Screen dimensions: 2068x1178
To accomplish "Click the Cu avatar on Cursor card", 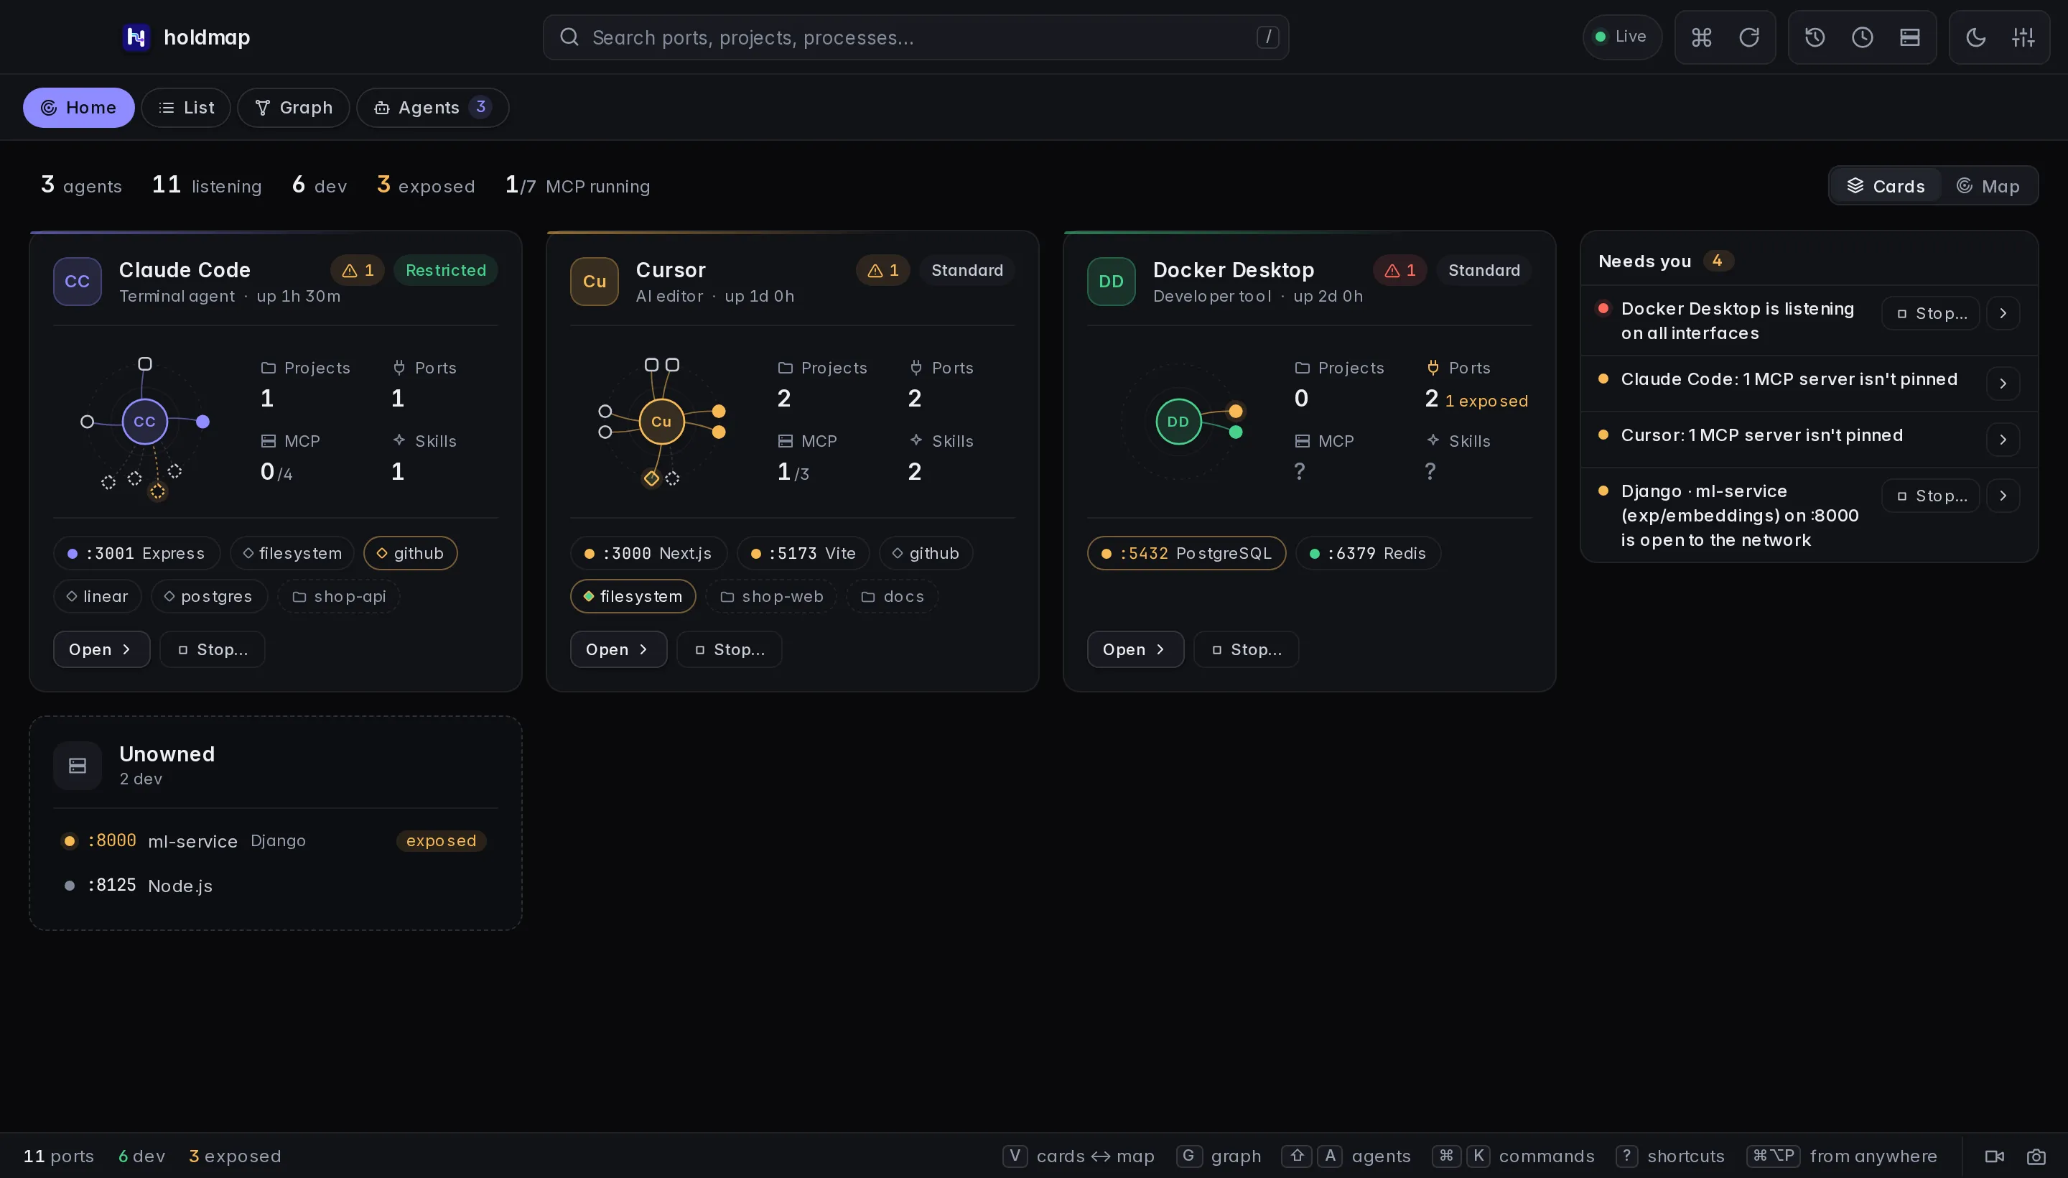I will [x=595, y=282].
